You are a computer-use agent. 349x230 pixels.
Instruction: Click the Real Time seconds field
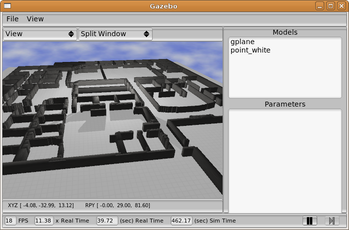[x=108, y=221]
